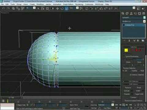Select Element sub-object level icon
Image resolution: width=147 pixels, height=110 pixels.
[x=140, y=50]
